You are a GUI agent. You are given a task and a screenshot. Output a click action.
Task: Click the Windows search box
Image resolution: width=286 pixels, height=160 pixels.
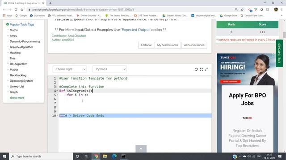pyautogui.click(x=41, y=156)
